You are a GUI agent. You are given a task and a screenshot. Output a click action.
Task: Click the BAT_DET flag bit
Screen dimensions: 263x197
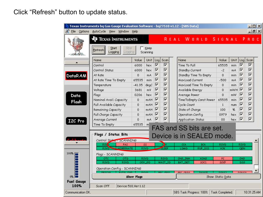tap(184, 162)
